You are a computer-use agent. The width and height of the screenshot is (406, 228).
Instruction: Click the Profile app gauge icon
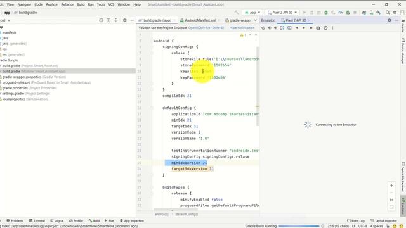click(341, 13)
